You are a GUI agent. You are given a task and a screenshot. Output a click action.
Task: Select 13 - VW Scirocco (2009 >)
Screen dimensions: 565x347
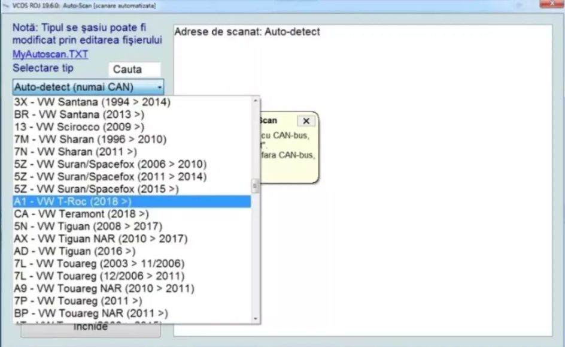click(132, 127)
